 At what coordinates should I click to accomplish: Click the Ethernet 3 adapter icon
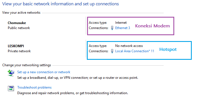[x=112, y=28]
